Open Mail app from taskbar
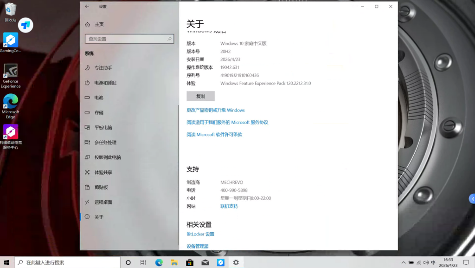475x268 pixels. [x=205, y=262]
